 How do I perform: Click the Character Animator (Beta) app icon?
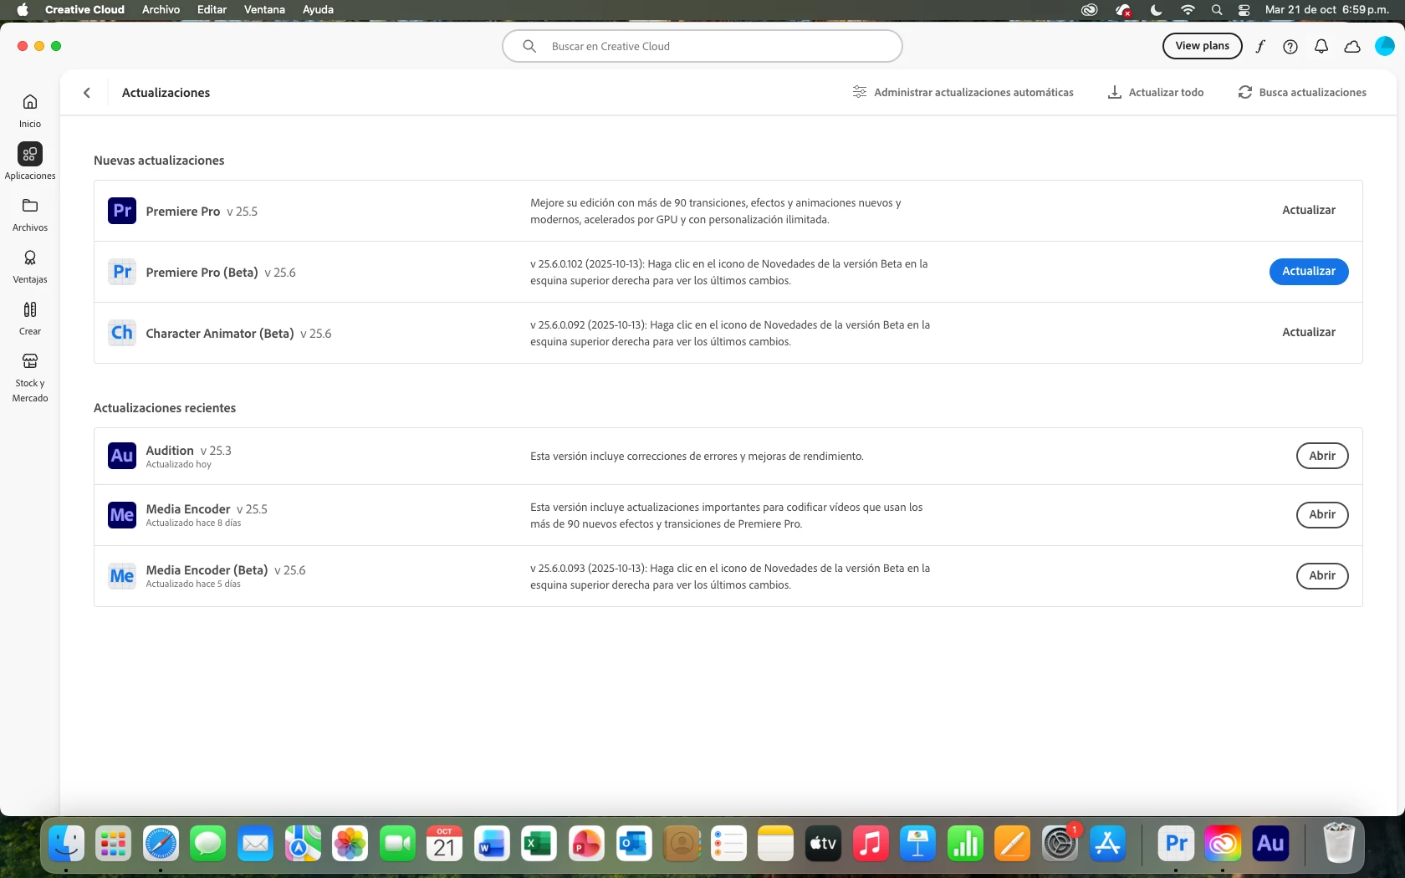(122, 333)
